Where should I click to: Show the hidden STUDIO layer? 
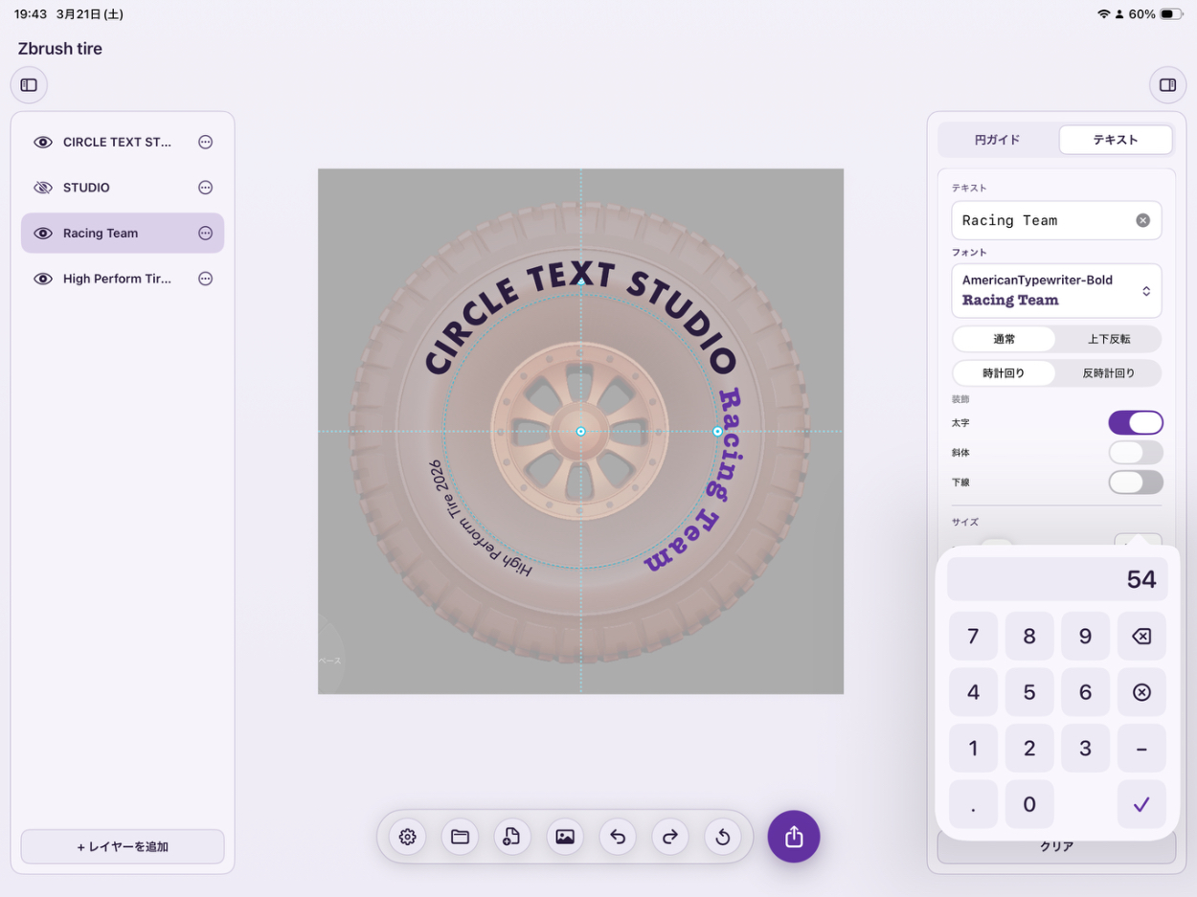click(43, 188)
